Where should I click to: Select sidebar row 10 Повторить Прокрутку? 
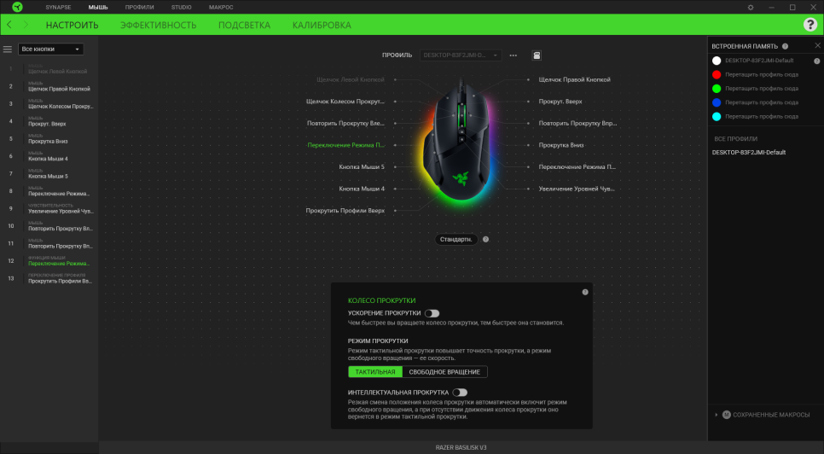click(x=49, y=226)
